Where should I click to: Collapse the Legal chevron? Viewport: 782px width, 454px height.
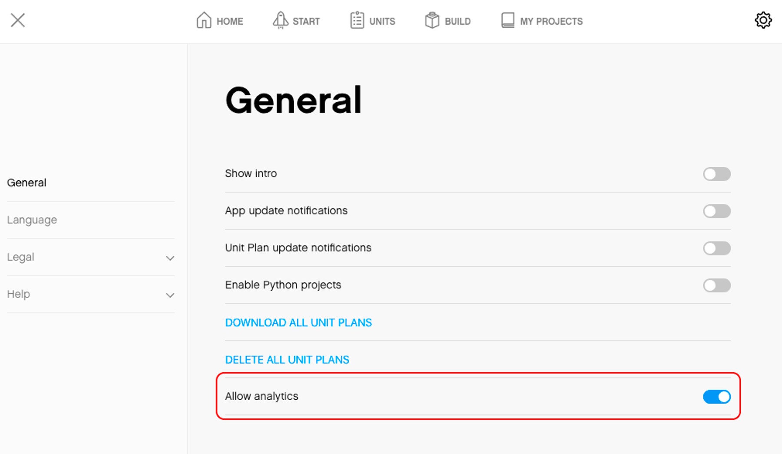coord(170,258)
